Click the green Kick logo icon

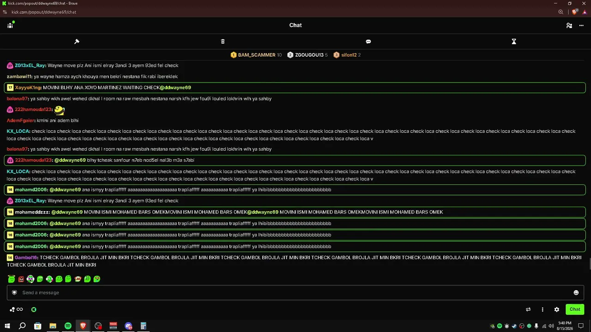click(x=34, y=310)
